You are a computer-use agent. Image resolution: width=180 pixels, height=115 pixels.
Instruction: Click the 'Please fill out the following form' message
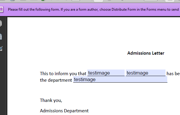click(x=34, y=10)
